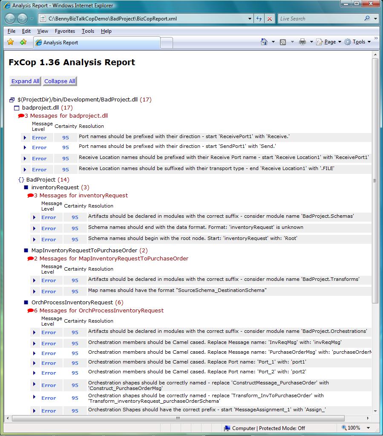Click 2 Messages for MapInventoryRequestToPurchaseOrder link
The height and width of the screenshot is (436, 383).
[x=111, y=259]
